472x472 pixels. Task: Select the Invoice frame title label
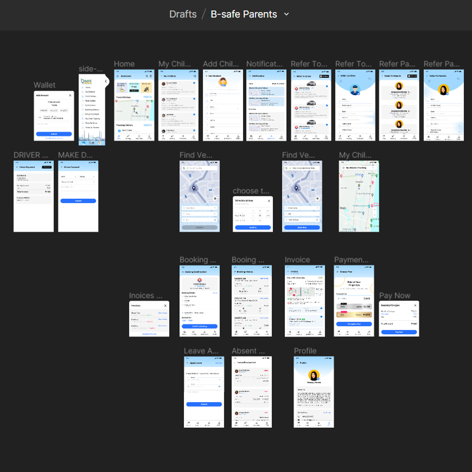click(x=297, y=260)
